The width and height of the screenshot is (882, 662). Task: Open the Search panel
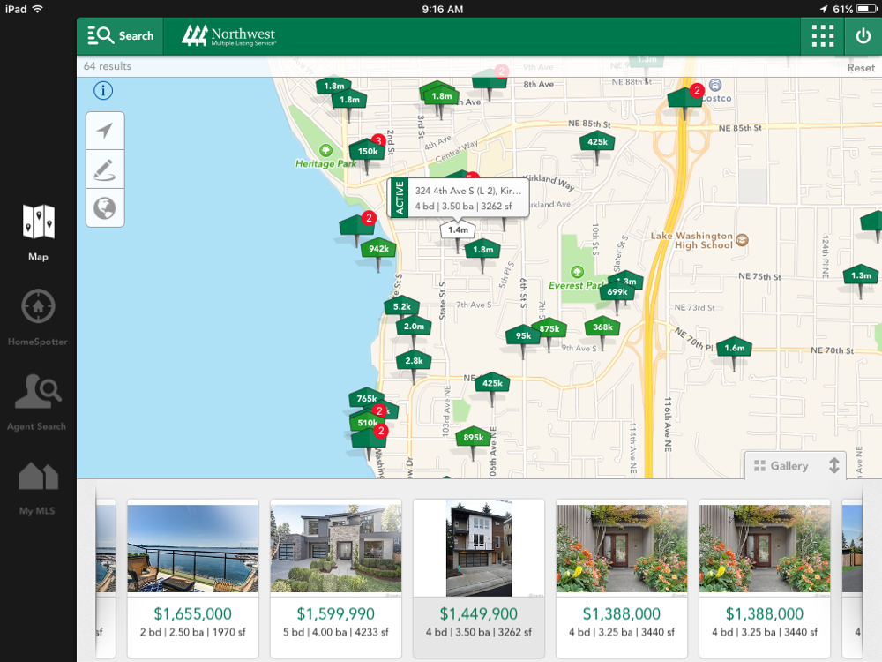[120, 36]
